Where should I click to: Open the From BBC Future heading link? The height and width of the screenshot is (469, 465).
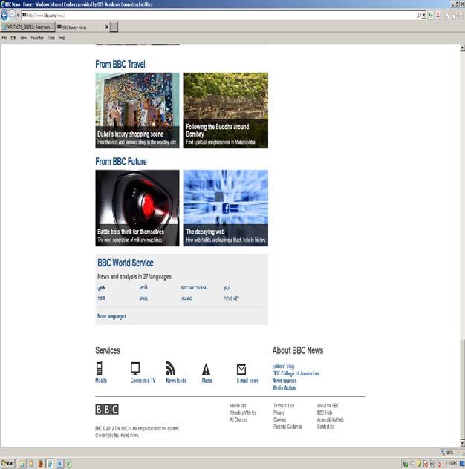(x=121, y=162)
